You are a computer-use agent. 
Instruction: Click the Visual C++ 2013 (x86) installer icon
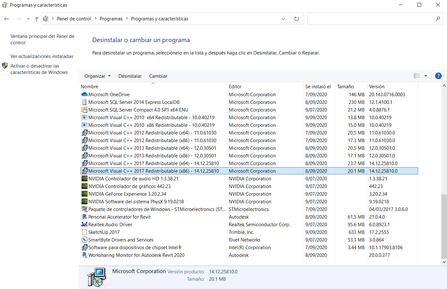point(84,156)
